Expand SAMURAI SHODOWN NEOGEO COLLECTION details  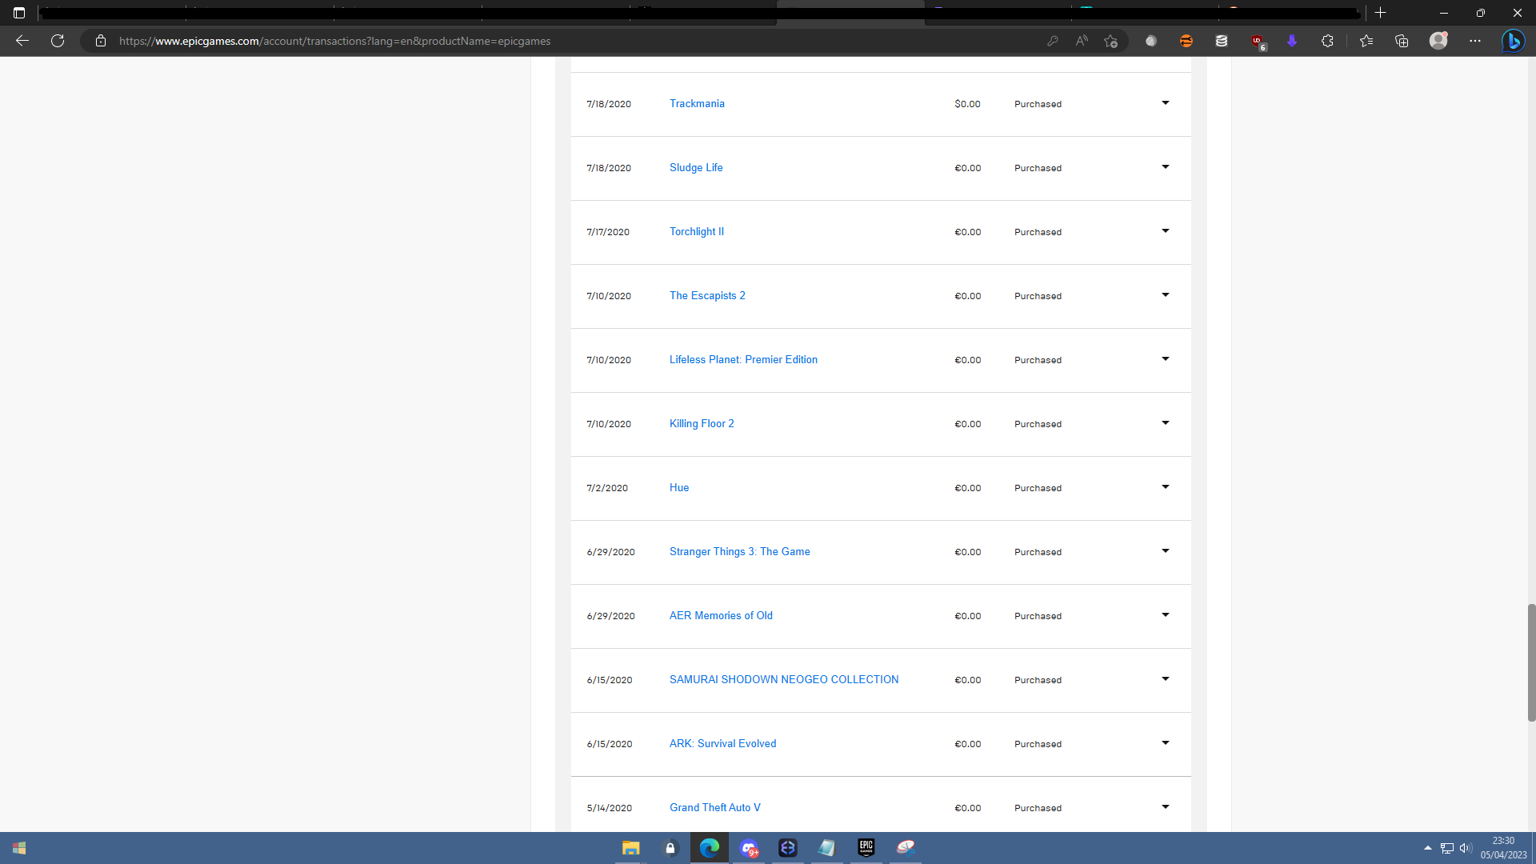point(1166,679)
